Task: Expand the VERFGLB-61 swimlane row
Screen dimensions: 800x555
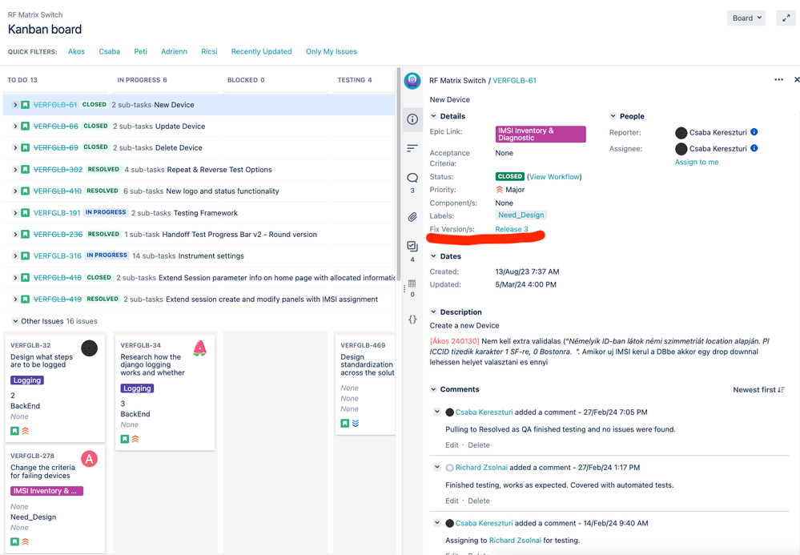Action: coord(15,105)
